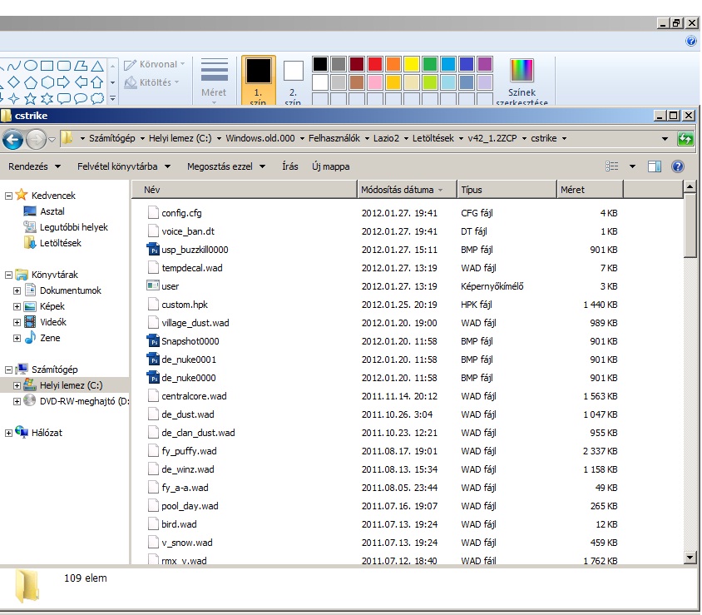Image resolution: width=702 pixels, height=615 pixels.
Task: Select the curve shape in Paint
Action: (x=13, y=67)
